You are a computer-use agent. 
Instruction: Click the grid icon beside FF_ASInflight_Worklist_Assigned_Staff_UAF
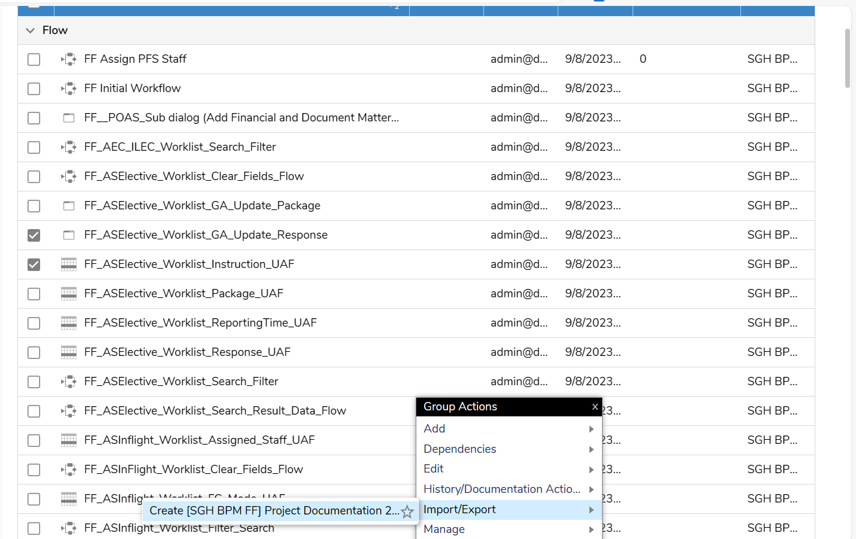[x=69, y=440]
